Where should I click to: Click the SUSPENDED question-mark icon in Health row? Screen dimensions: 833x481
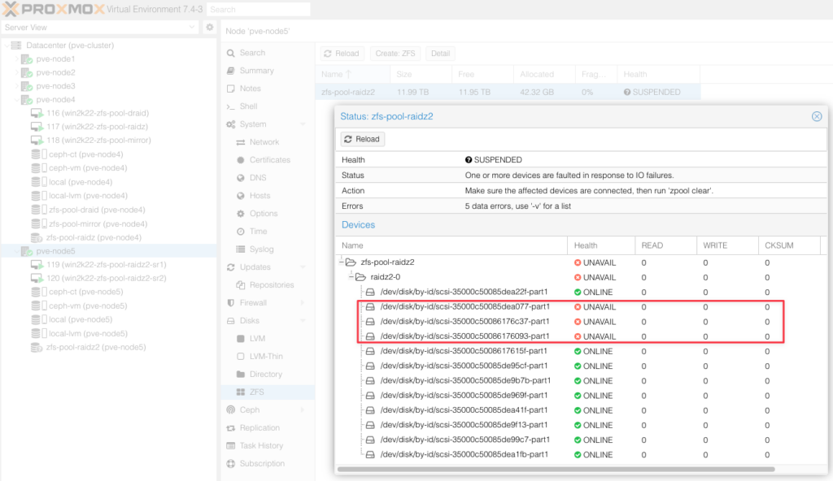coord(469,160)
